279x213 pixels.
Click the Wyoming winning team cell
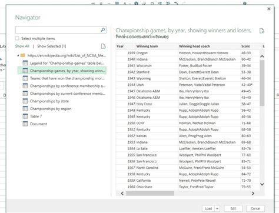[157, 78]
